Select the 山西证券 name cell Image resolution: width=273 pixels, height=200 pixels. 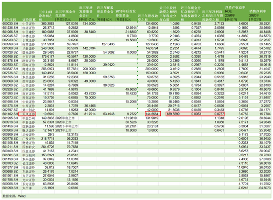tap(29, 85)
